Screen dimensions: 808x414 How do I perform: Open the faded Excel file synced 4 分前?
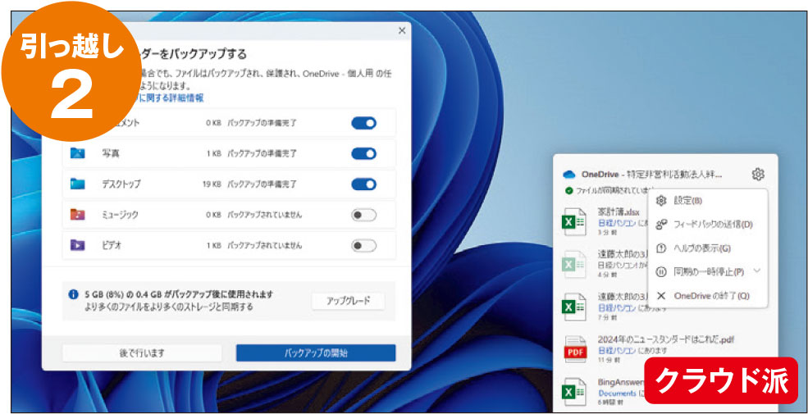(x=574, y=264)
